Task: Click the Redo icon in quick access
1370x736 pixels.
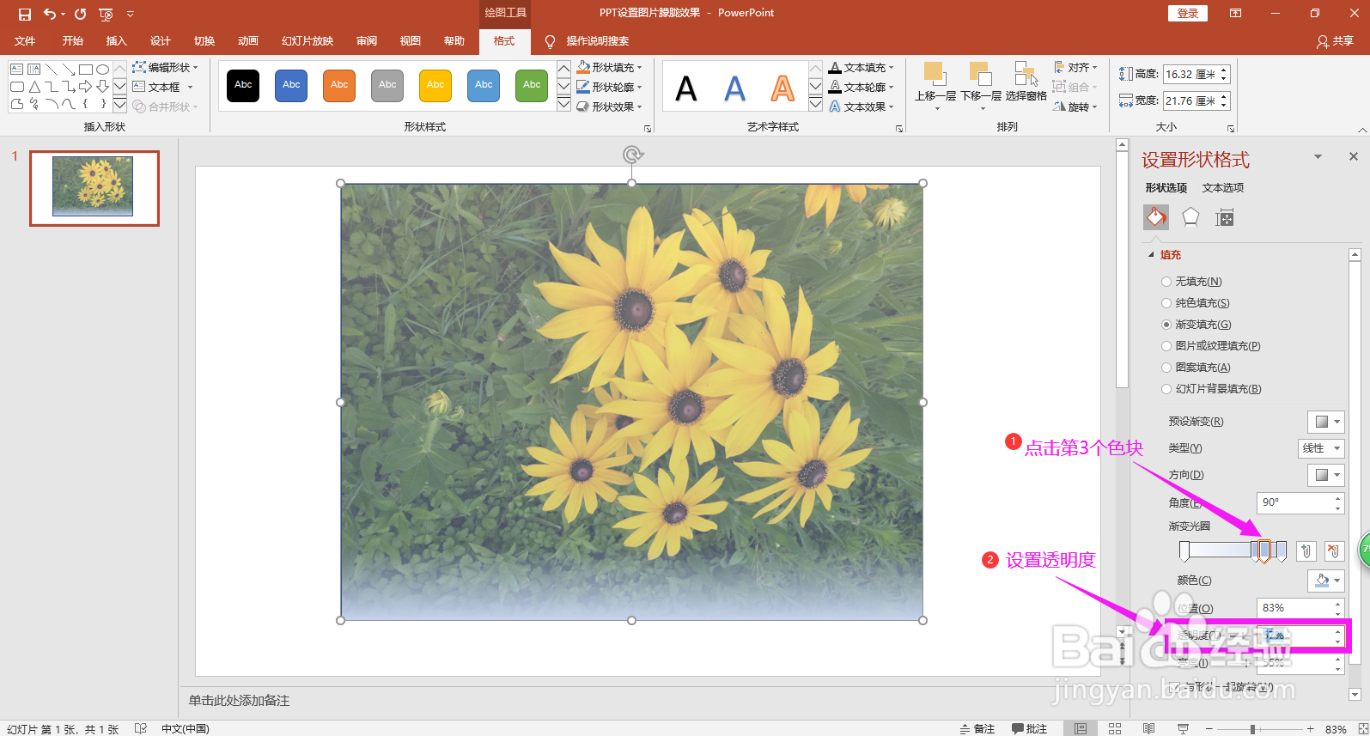Action: 81,14
